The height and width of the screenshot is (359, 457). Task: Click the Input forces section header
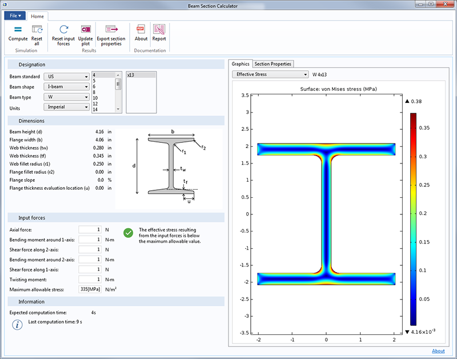(x=116, y=218)
